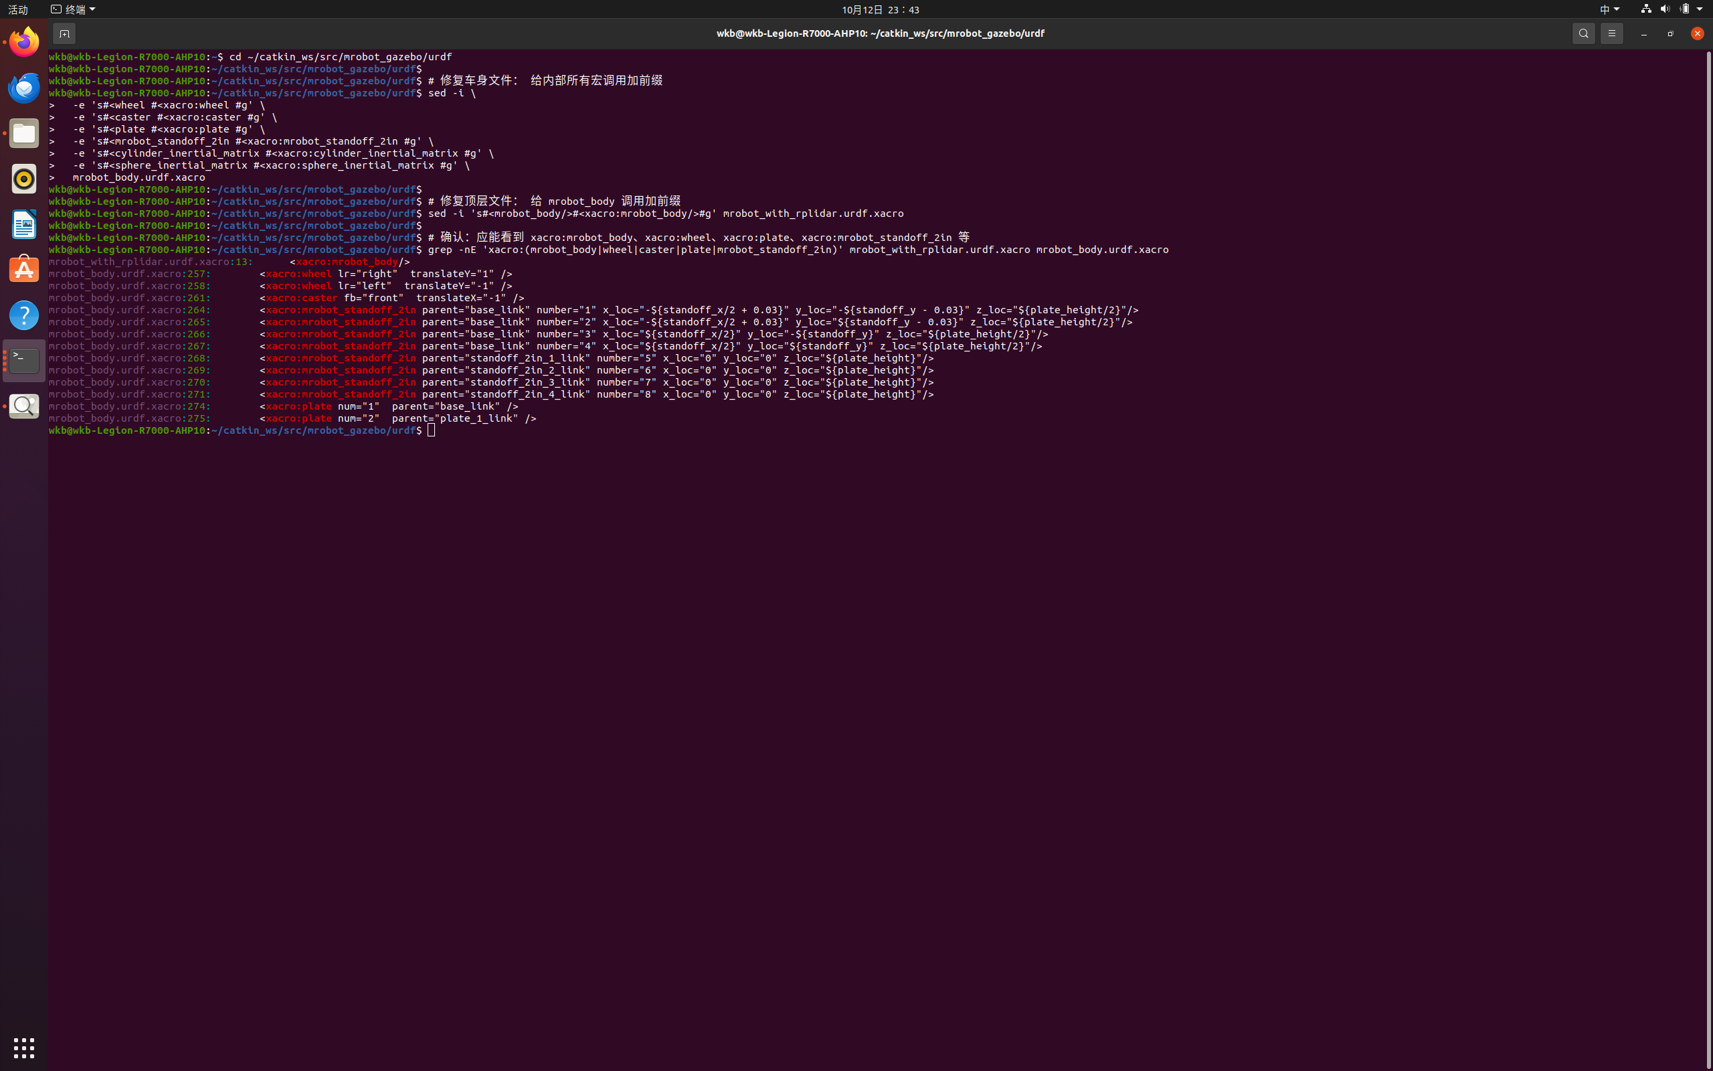The width and height of the screenshot is (1713, 1071).
Task: Click grep line 268 standoff number="5"
Action: [x=491, y=358]
